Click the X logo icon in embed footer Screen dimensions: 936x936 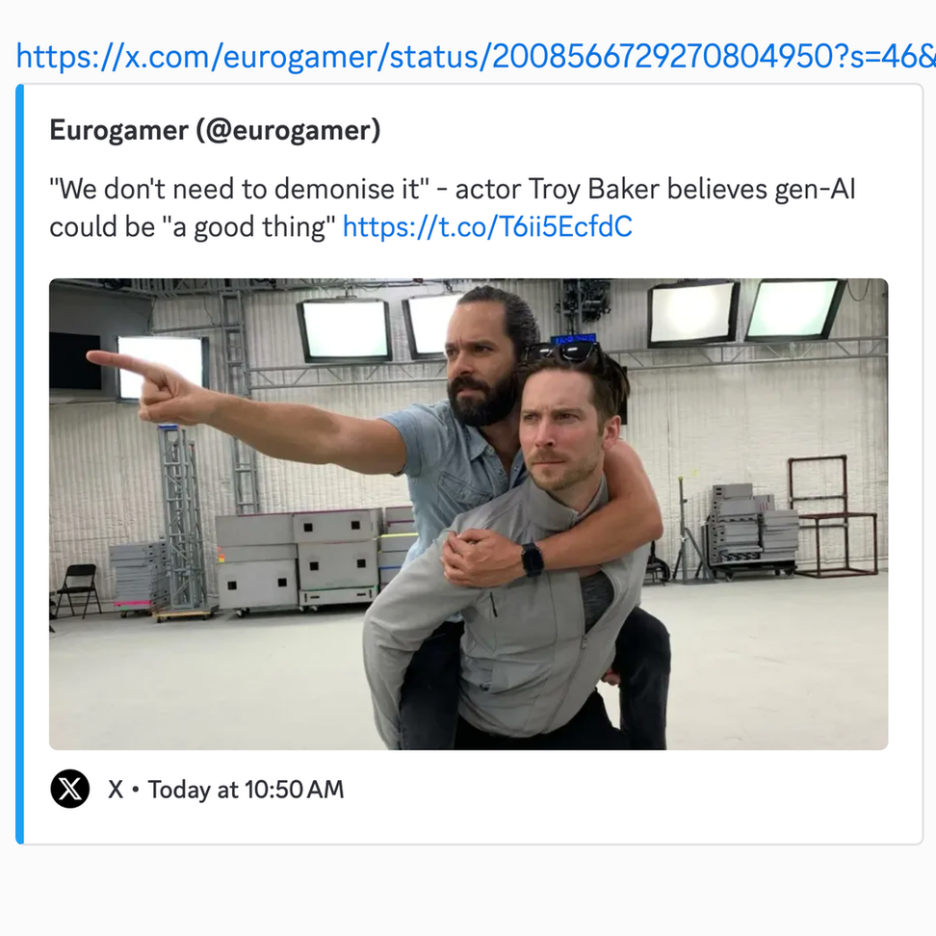(x=70, y=789)
